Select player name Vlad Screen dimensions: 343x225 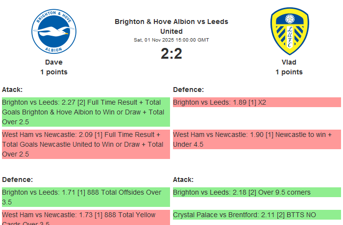tap(289, 62)
